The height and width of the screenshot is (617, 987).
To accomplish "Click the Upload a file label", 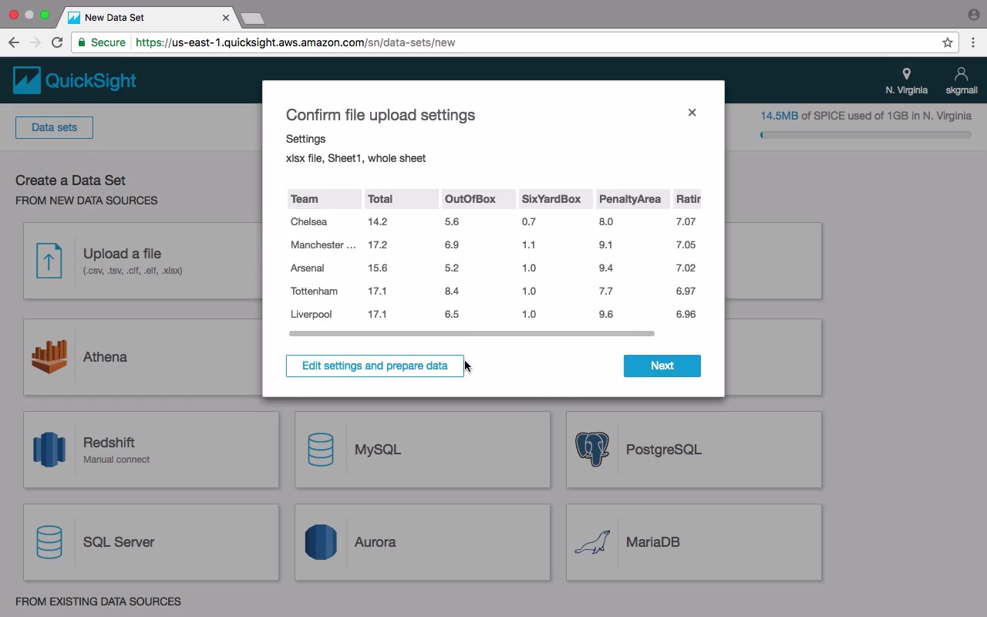I will coord(122,254).
